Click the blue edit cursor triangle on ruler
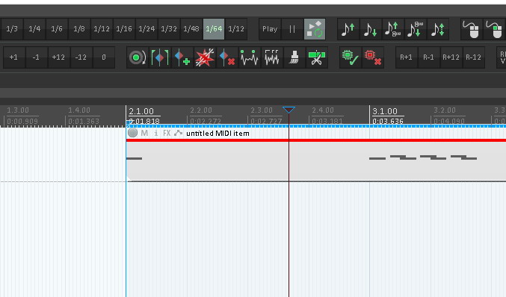Screen dimensions: 506x297 [x=289, y=110]
